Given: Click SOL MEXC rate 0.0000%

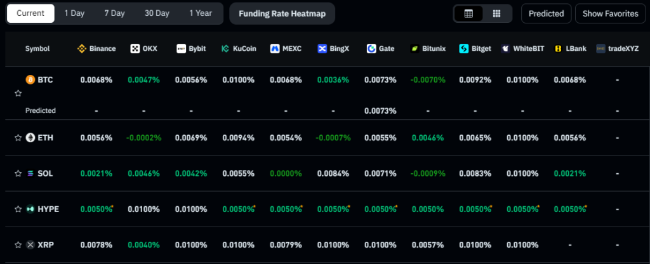Looking at the screenshot, I should tap(286, 173).
